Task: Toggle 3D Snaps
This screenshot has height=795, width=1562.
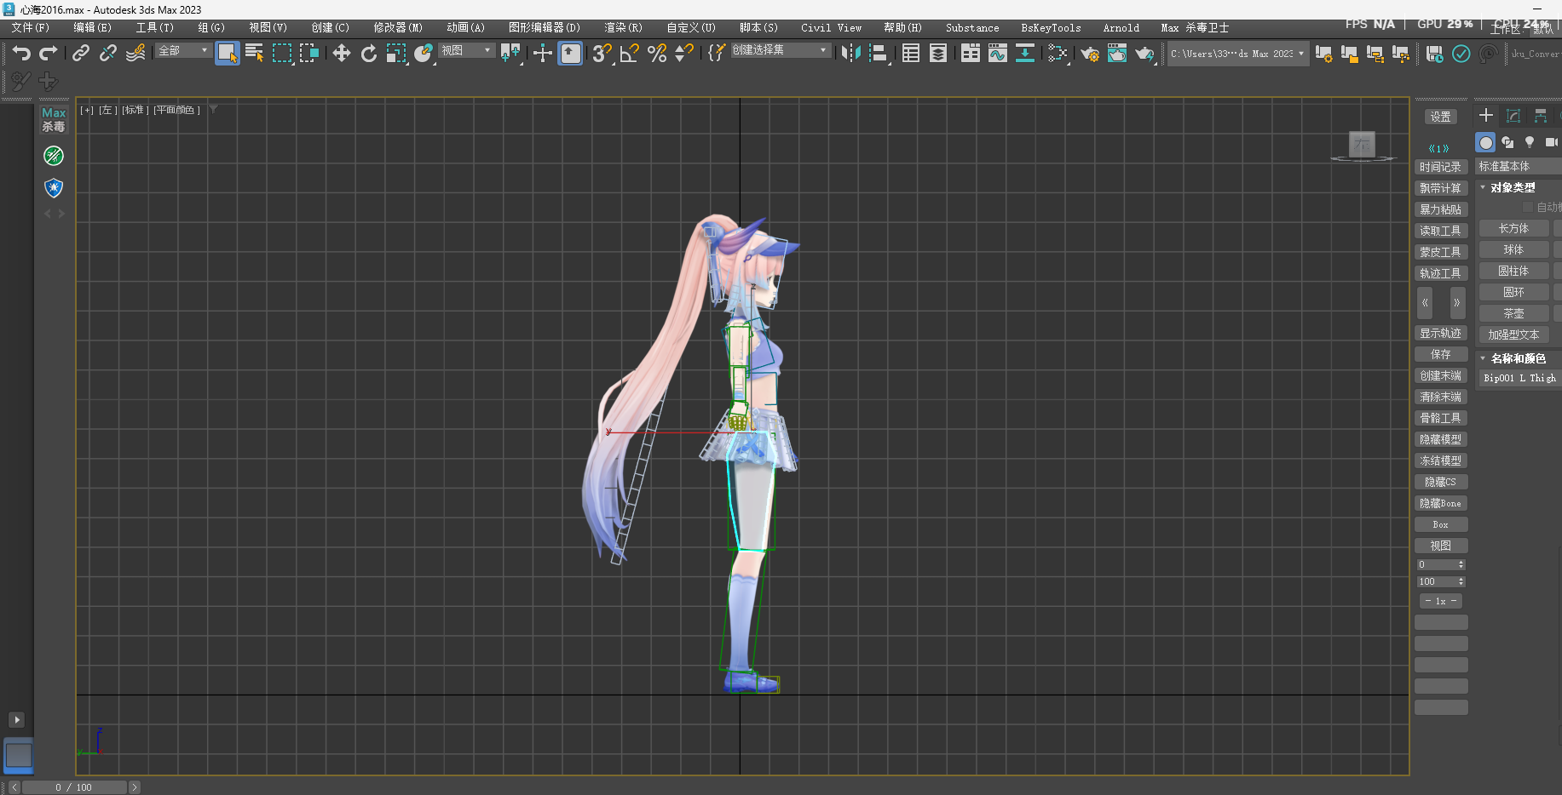Action: pyautogui.click(x=602, y=54)
